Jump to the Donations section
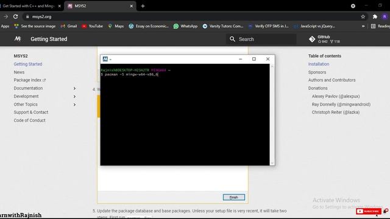Viewport: 390px width, 219px height. click(x=318, y=88)
